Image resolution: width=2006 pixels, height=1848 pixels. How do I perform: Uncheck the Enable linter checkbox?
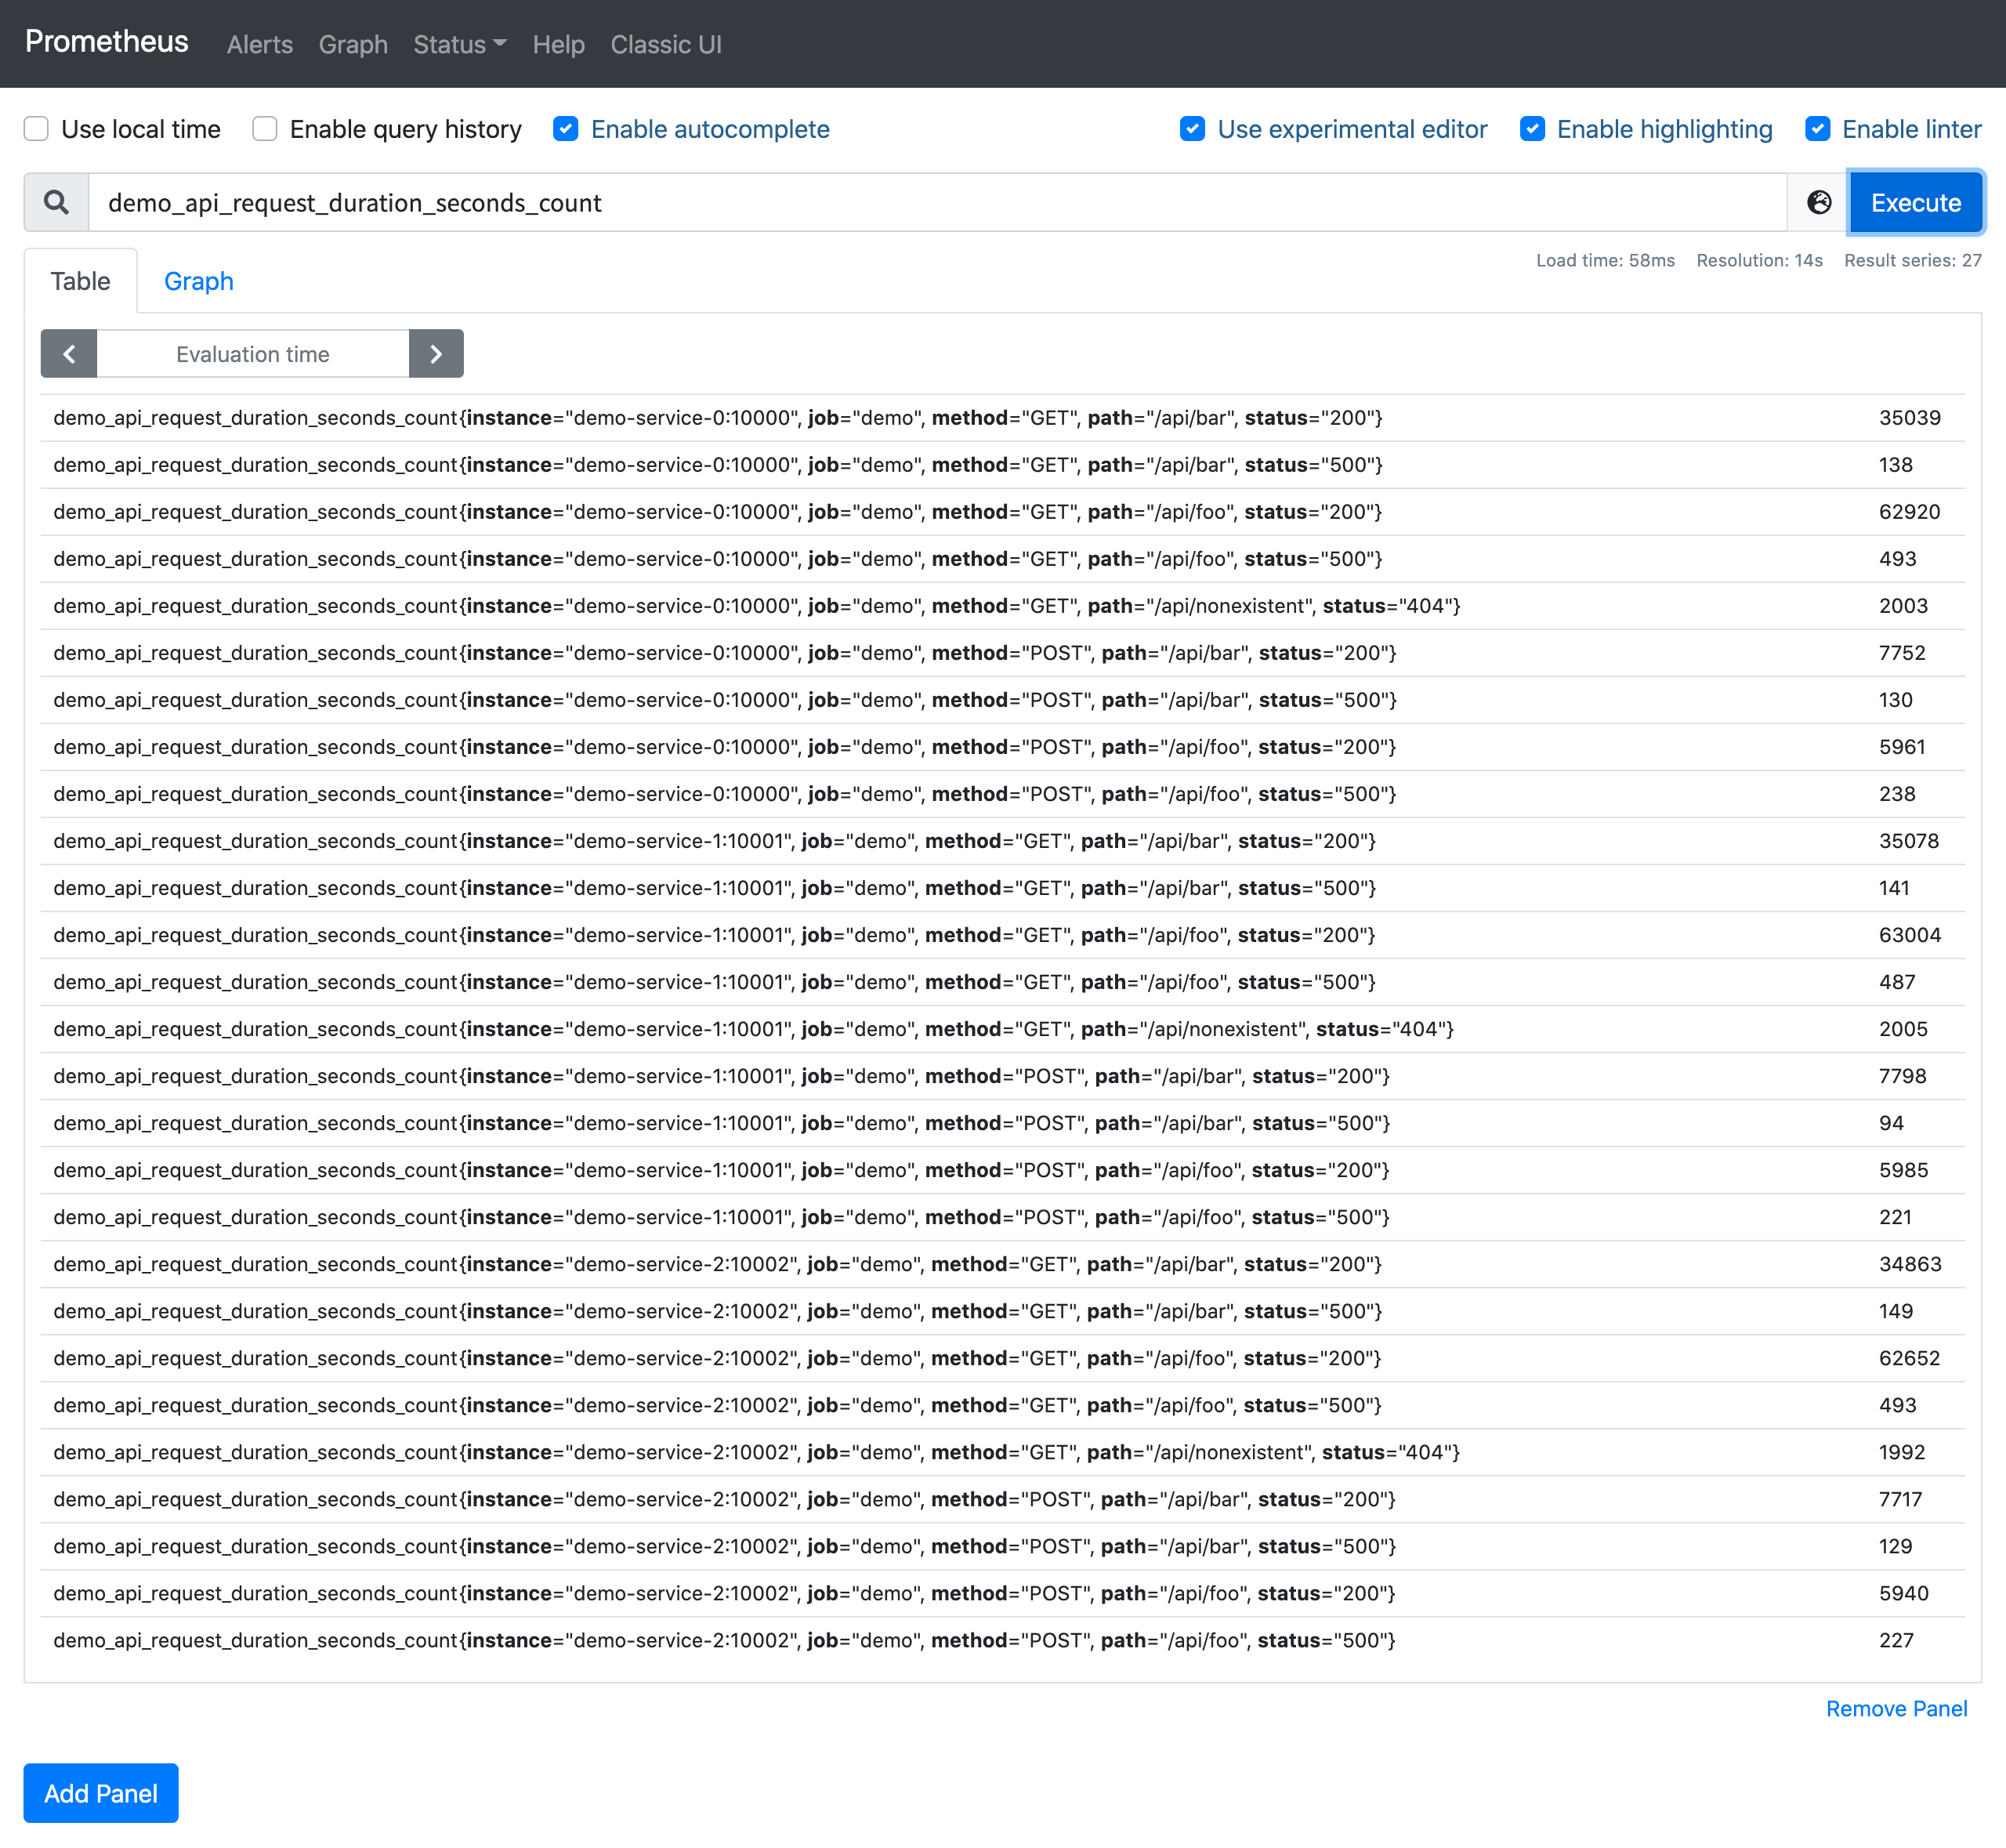coord(1818,129)
